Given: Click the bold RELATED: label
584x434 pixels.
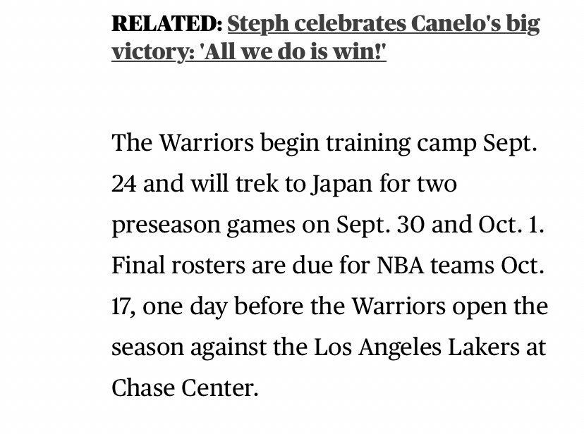Looking at the screenshot, I should click(167, 23).
